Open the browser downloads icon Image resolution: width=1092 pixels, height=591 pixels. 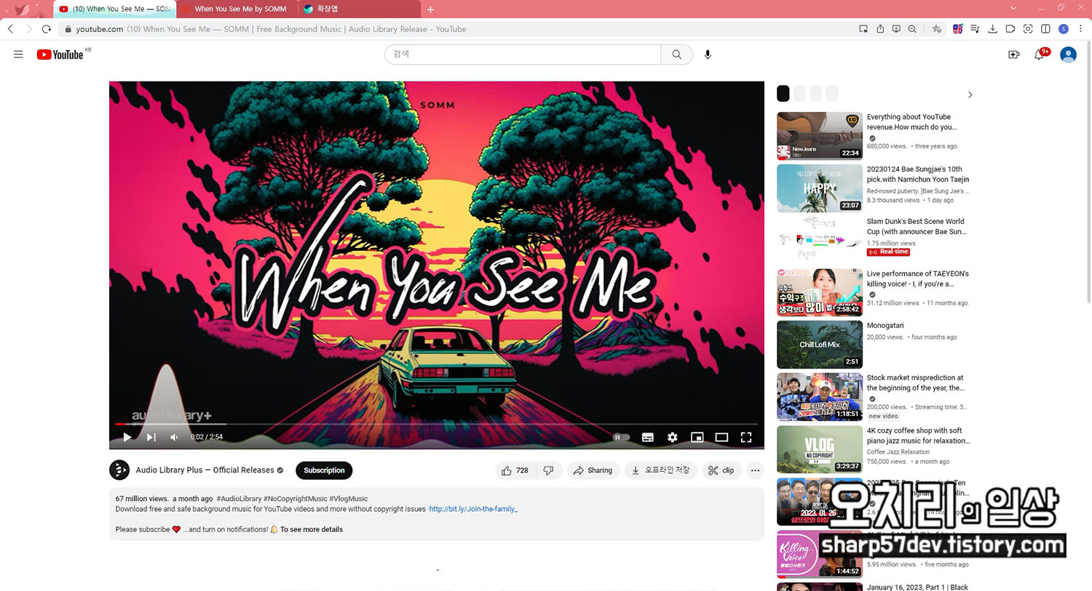tap(992, 29)
